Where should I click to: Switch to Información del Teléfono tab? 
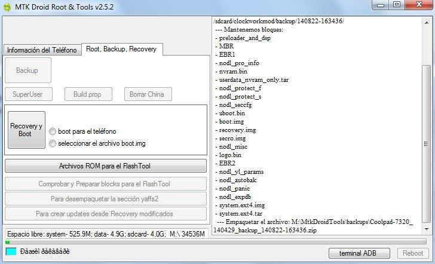(x=42, y=50)
